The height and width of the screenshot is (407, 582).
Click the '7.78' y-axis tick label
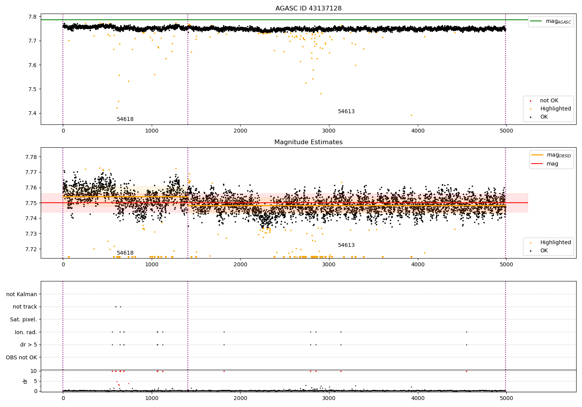click(x=31, y=157)
